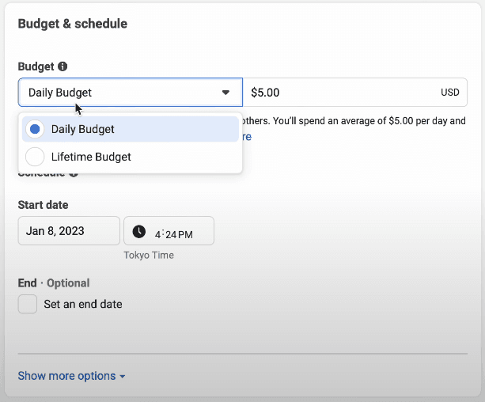
Task: Click the partially hidden Schedule info icon
Action: coord(74,173)
